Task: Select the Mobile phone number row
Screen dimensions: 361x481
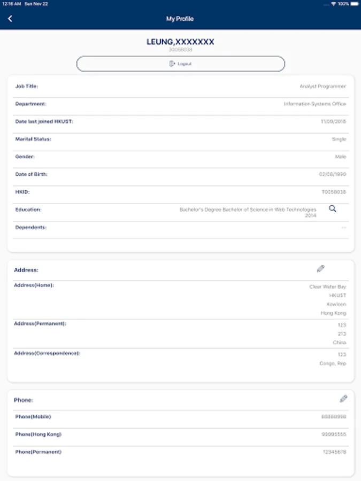Action: coord(181,417)
